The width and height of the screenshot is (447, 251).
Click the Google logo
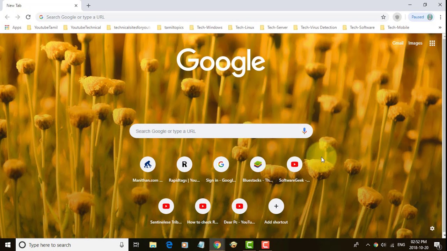[x=221, y=62]
